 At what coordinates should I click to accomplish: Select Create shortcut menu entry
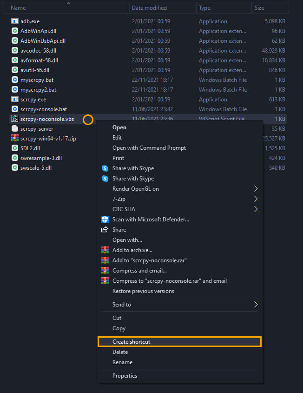(x=179, y=342)
